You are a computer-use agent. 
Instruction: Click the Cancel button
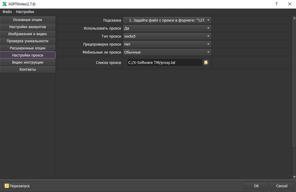click(x=282, y=186)
